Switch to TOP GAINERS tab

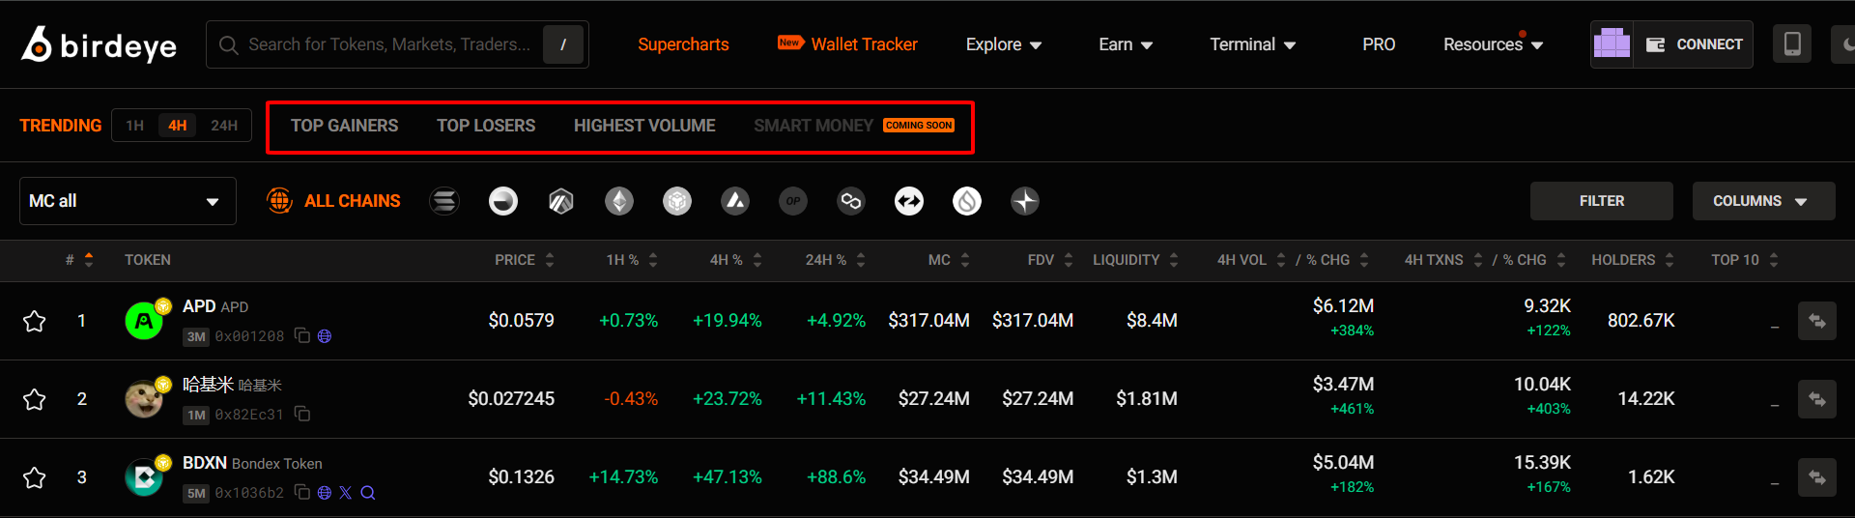tap(344, 126)
